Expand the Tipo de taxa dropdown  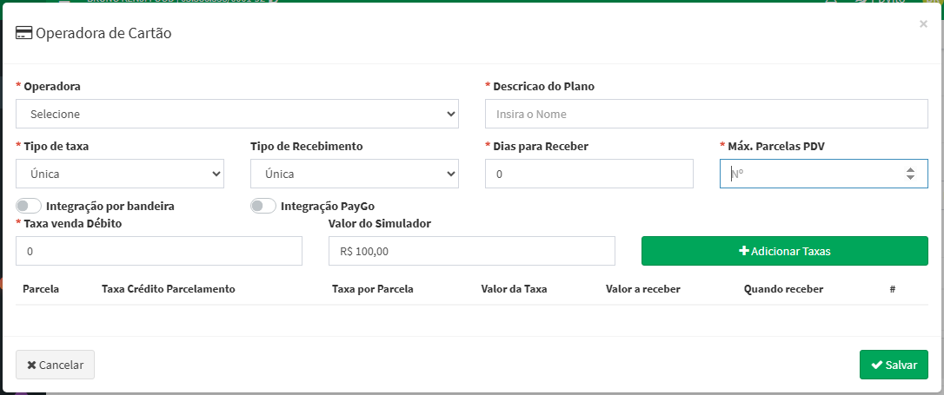(x=120, y=174)
